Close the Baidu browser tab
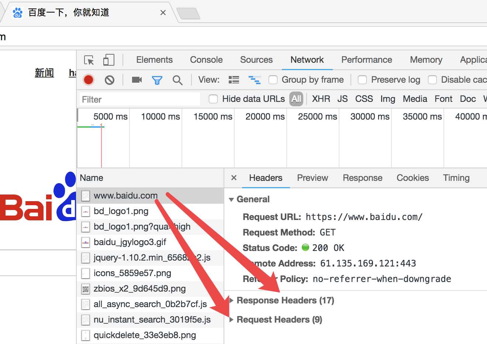This screenshot has height=344, width=487. 163,13
